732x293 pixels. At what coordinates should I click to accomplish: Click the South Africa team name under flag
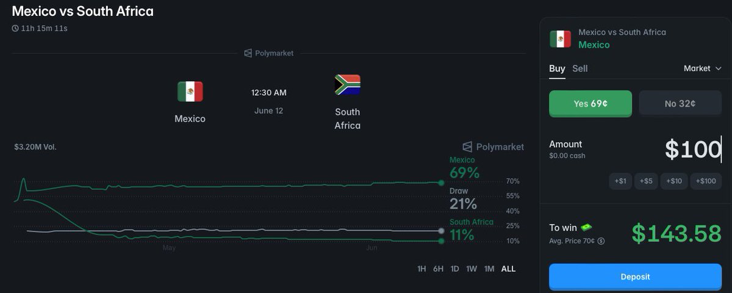(x=348, y=118)
